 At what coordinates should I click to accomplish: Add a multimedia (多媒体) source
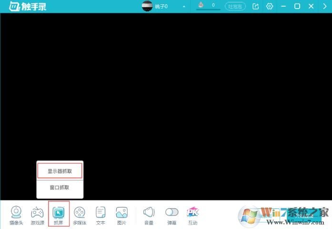point(80,215)
